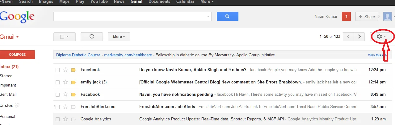Open the Starred folder
Screen dimensions: 395x125
6,76
